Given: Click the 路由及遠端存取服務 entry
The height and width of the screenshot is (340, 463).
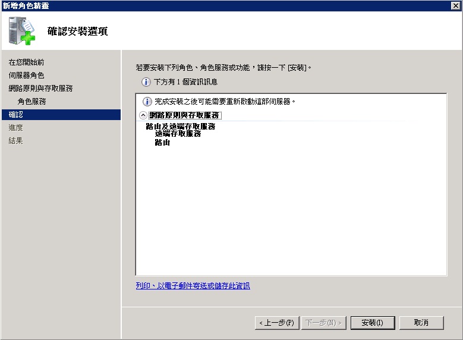Looking at the screenshot, I should pyautogui.click(x=181, y=126).
